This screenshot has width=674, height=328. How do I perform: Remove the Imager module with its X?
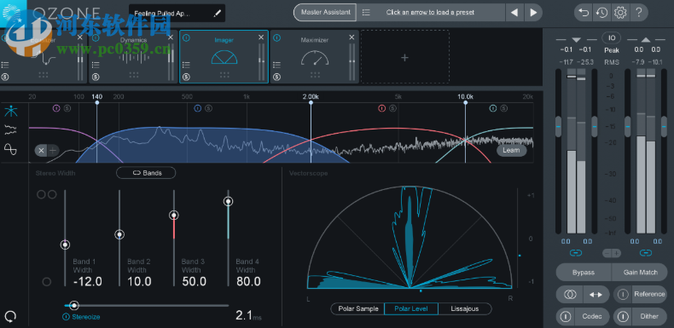pos(261,37)
